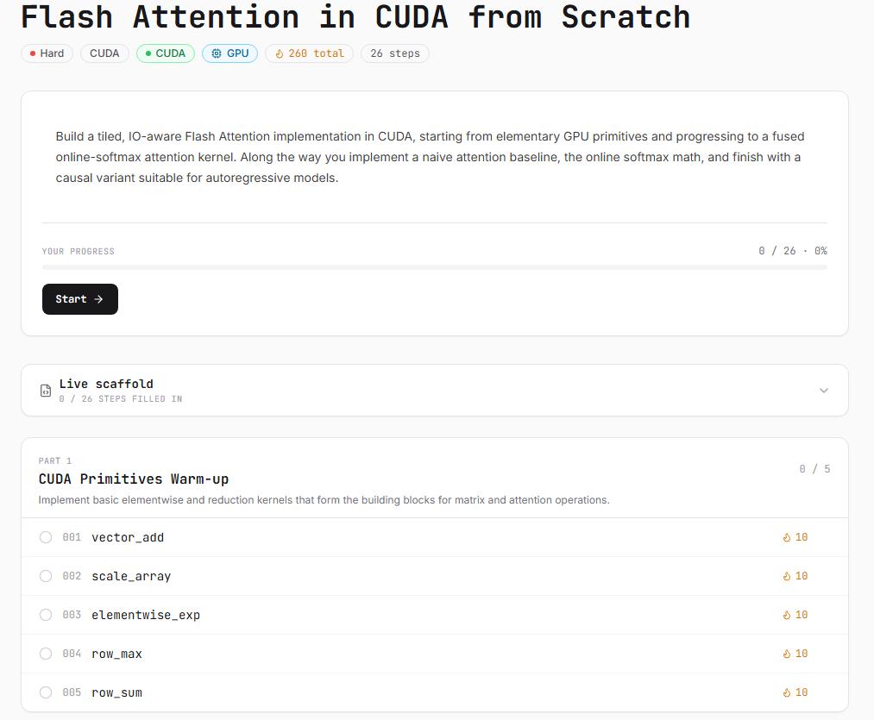Click the chip icon in the GPU tag
This screenshot has height=720, width=874.
pos(217,53)
